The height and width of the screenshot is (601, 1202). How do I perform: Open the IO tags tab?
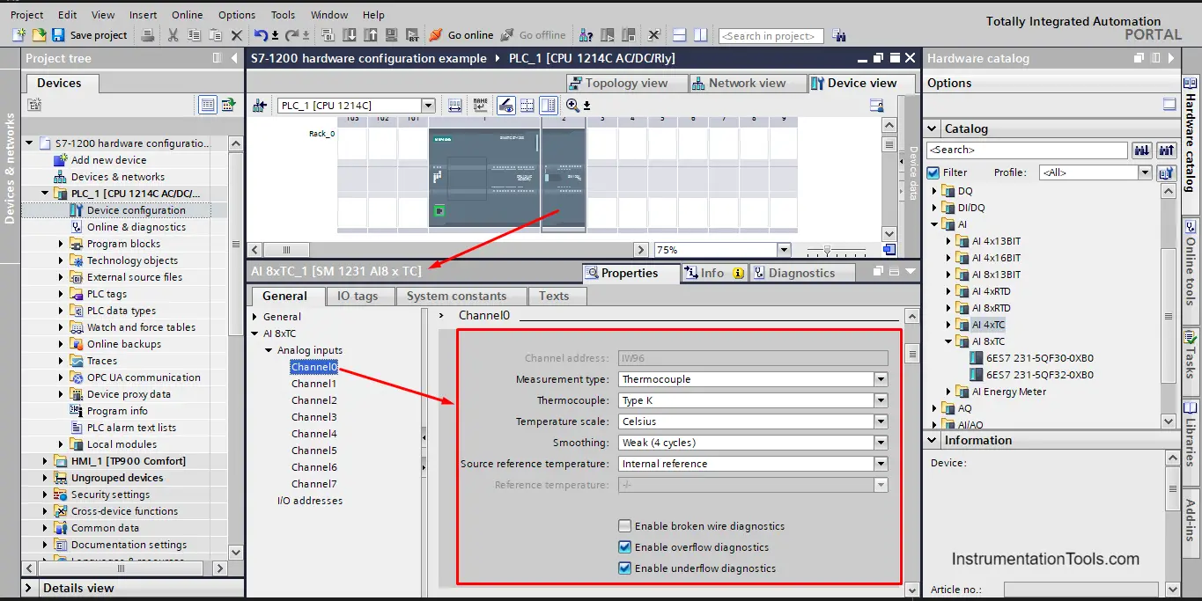(x=358, y=296)
